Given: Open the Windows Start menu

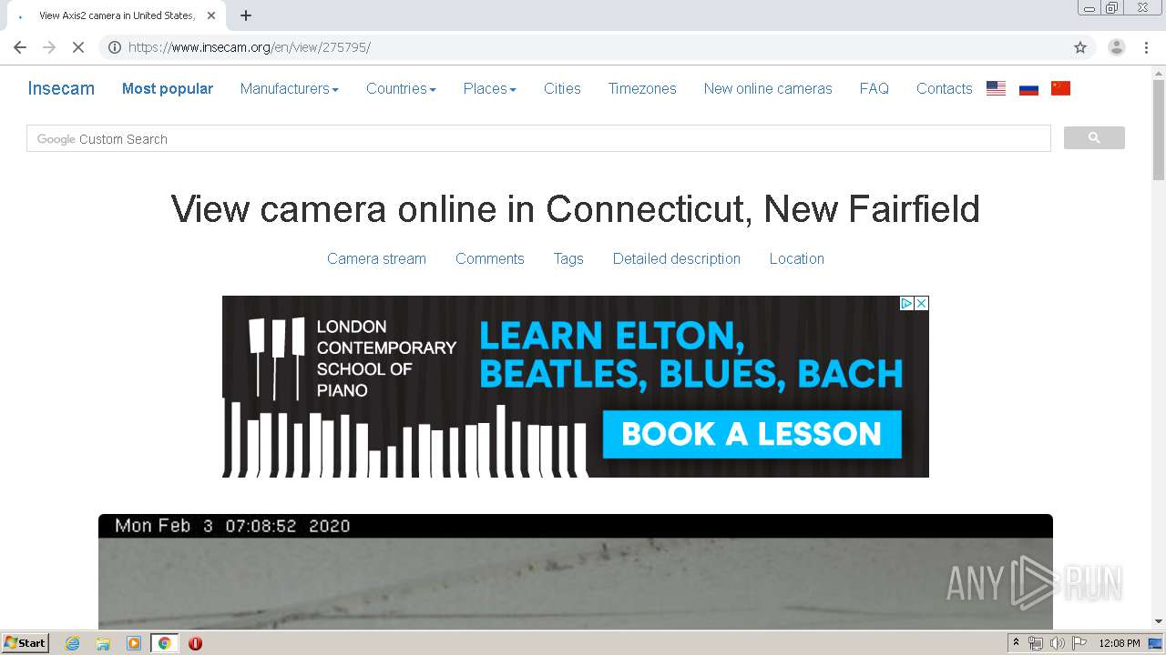Looking at the screenshot, I should coord(26,643).
